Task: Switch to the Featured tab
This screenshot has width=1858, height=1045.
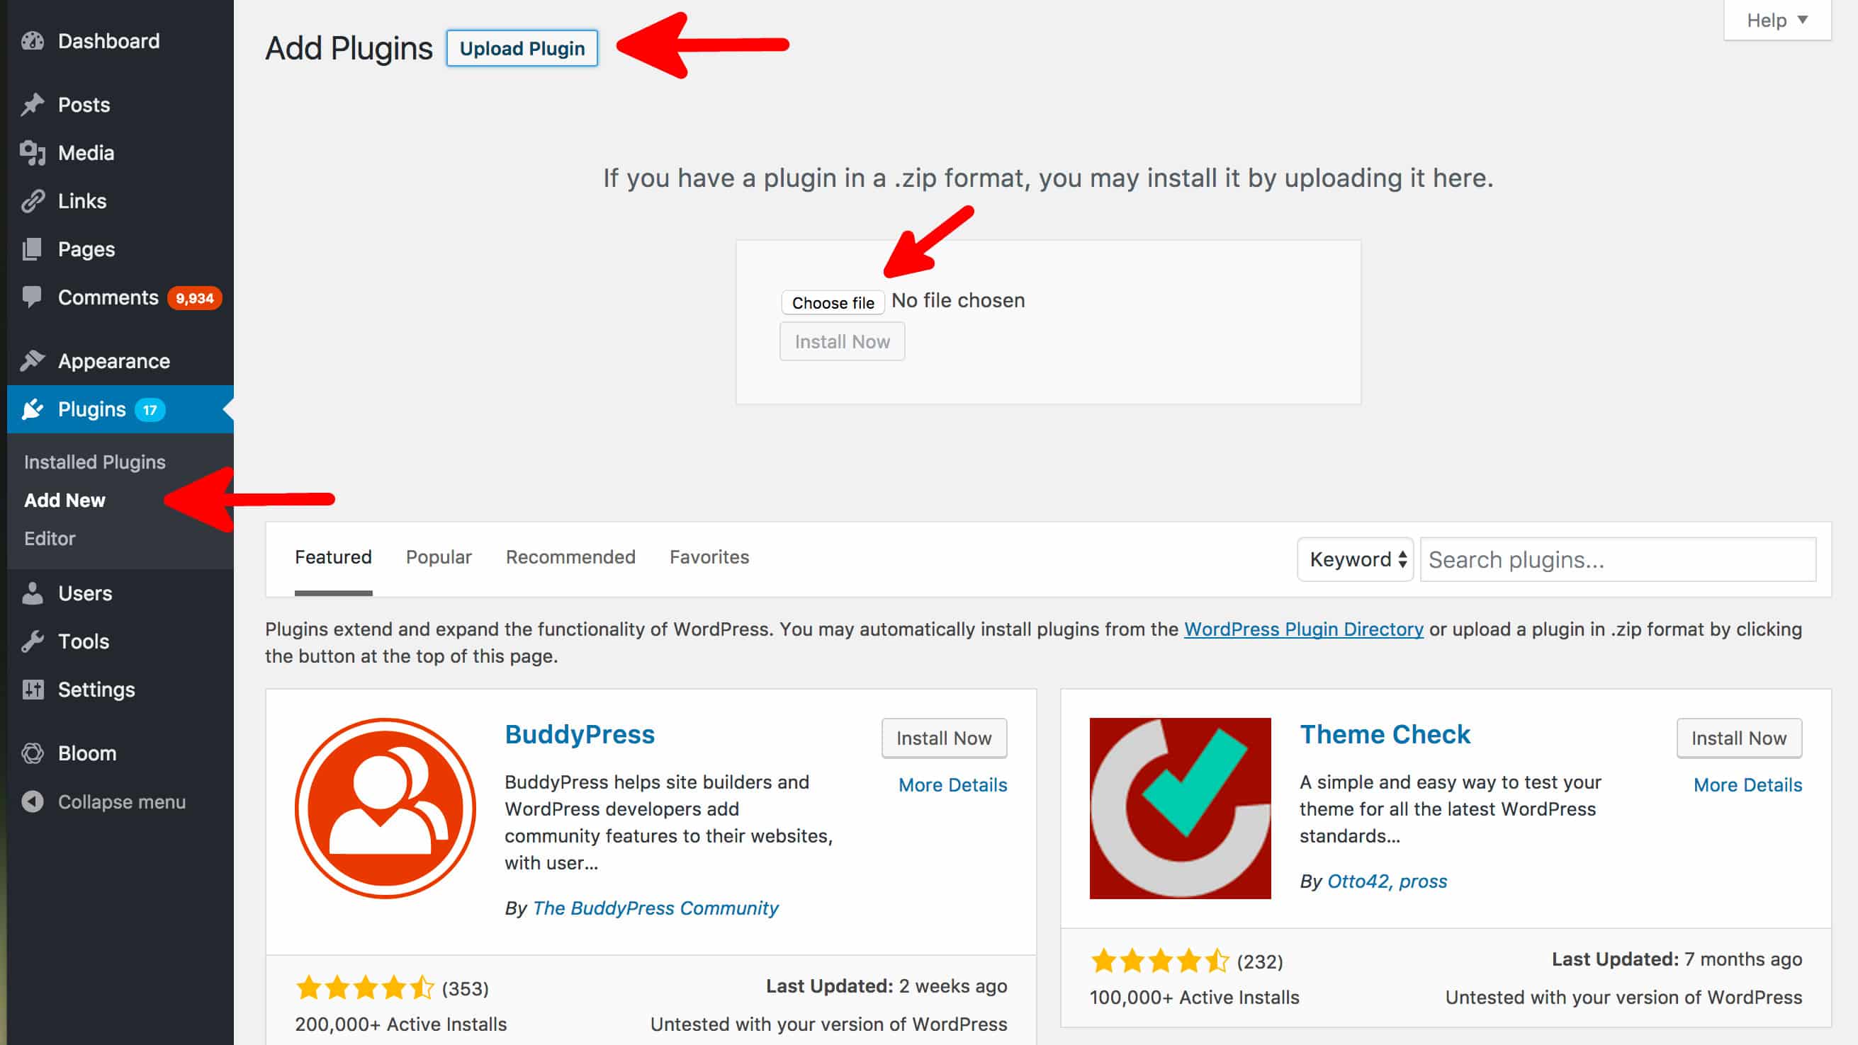Action: click(333, 557)
